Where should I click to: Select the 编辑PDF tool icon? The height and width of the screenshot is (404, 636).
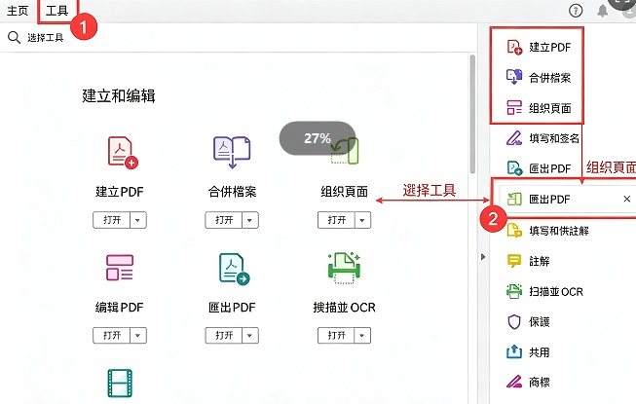coord(120,268)
